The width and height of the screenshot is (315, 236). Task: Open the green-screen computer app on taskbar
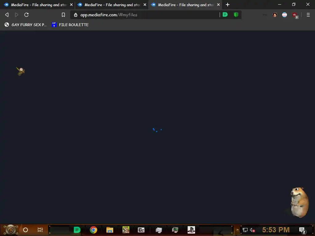click(x=175, y=230)
